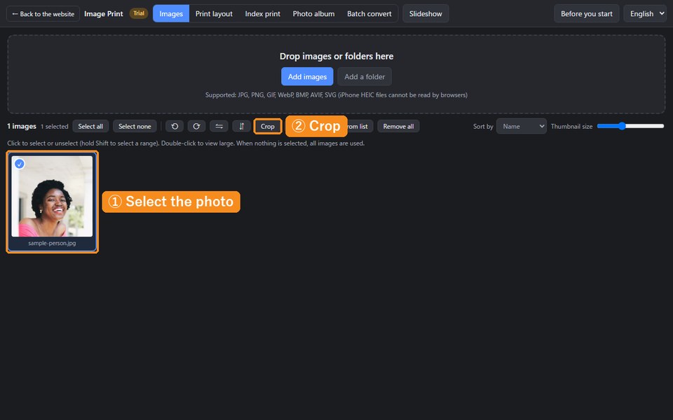
Task: Open the Index print tab
Action: (263, 14)
